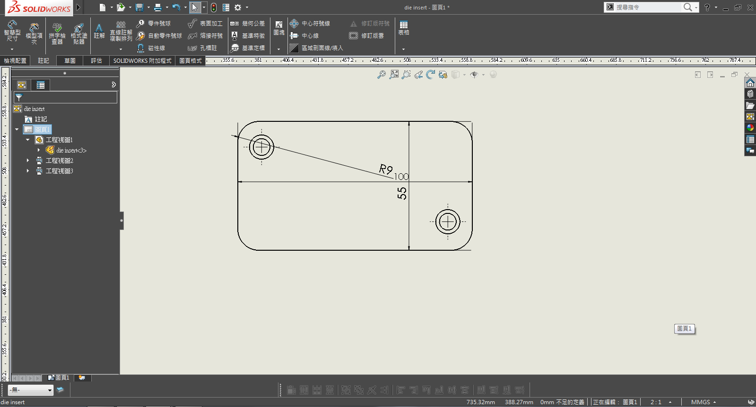
Task: Switch to PropertyManager tab in left panel
Action: tap(41, 85)
